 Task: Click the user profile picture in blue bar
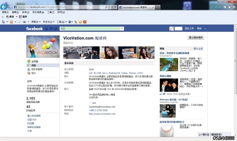(171, 29)
